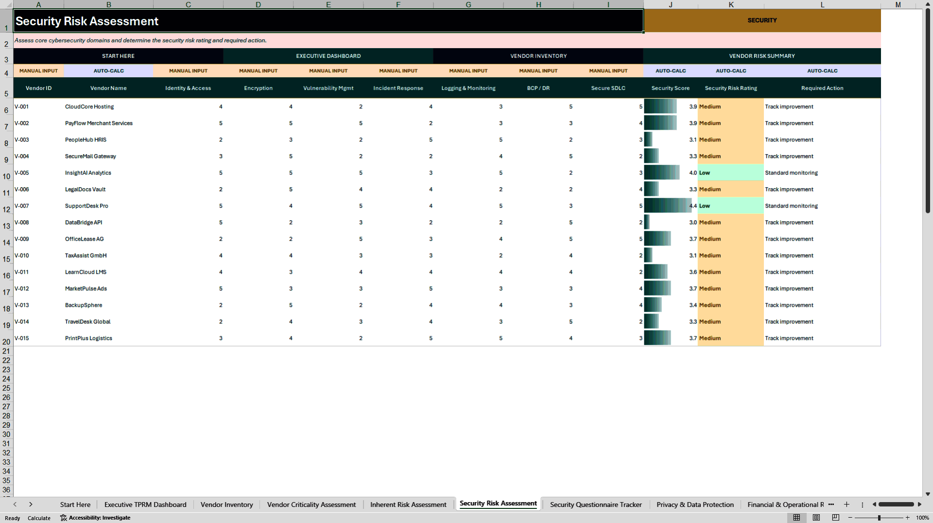Viewport: 933px width, 523px height.
Task: Switch to Security Questionnaire Tracker tab
Action: coord(596,505)
